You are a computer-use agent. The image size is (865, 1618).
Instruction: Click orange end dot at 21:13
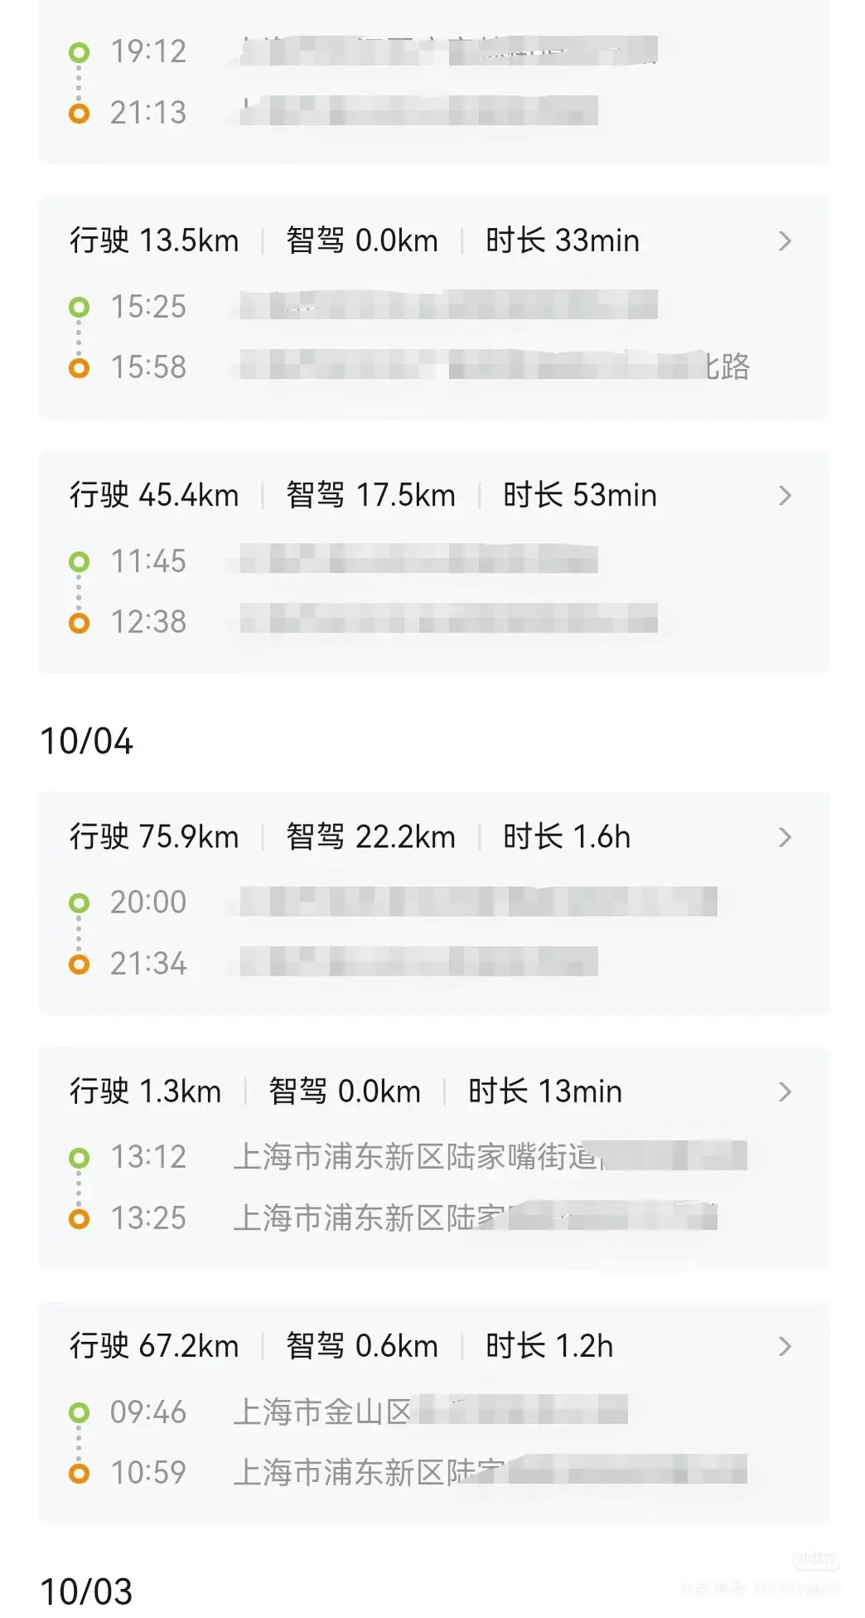79,114
